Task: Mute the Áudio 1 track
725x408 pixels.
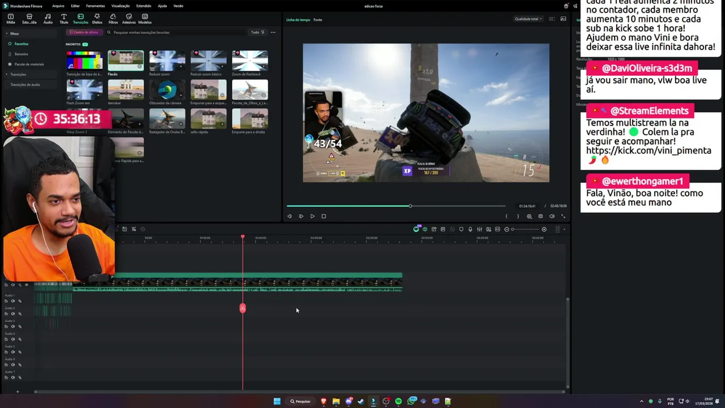Action: coord(13,301)
